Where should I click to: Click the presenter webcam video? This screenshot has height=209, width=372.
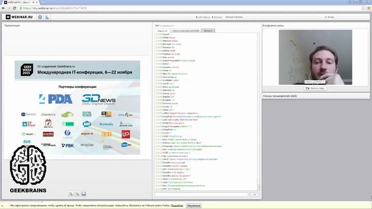click(x=315, y=57)
